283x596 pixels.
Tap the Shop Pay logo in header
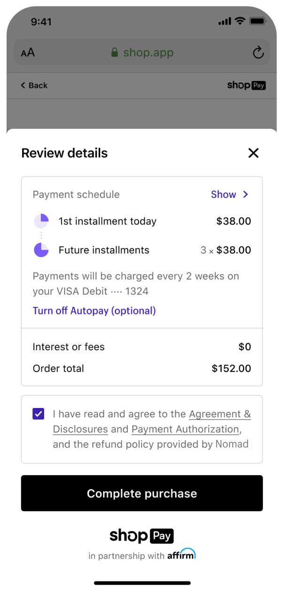246,85
